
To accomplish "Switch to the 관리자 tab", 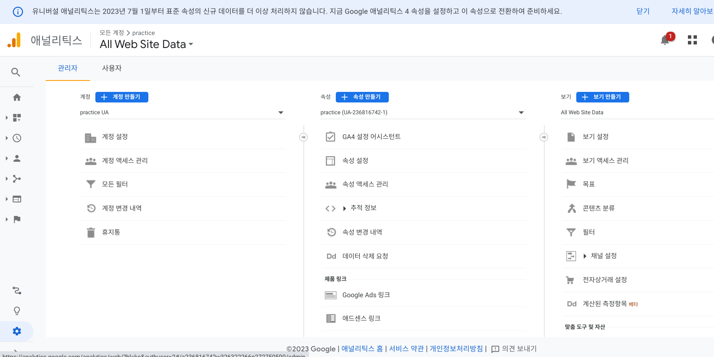I will (x=68, y=68).
